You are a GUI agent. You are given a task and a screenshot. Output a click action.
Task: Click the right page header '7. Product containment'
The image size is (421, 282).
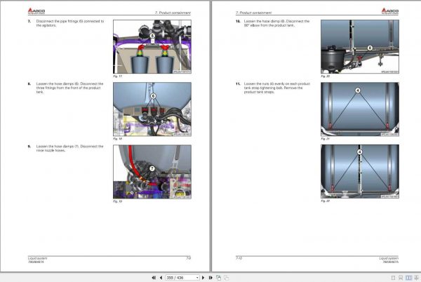253,13
